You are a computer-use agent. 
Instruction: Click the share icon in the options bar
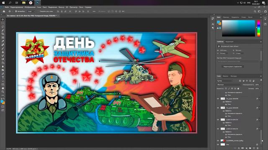(265, 11)
